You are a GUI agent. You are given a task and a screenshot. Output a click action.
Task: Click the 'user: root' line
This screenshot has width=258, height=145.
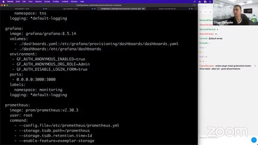(x=21, y=115)
